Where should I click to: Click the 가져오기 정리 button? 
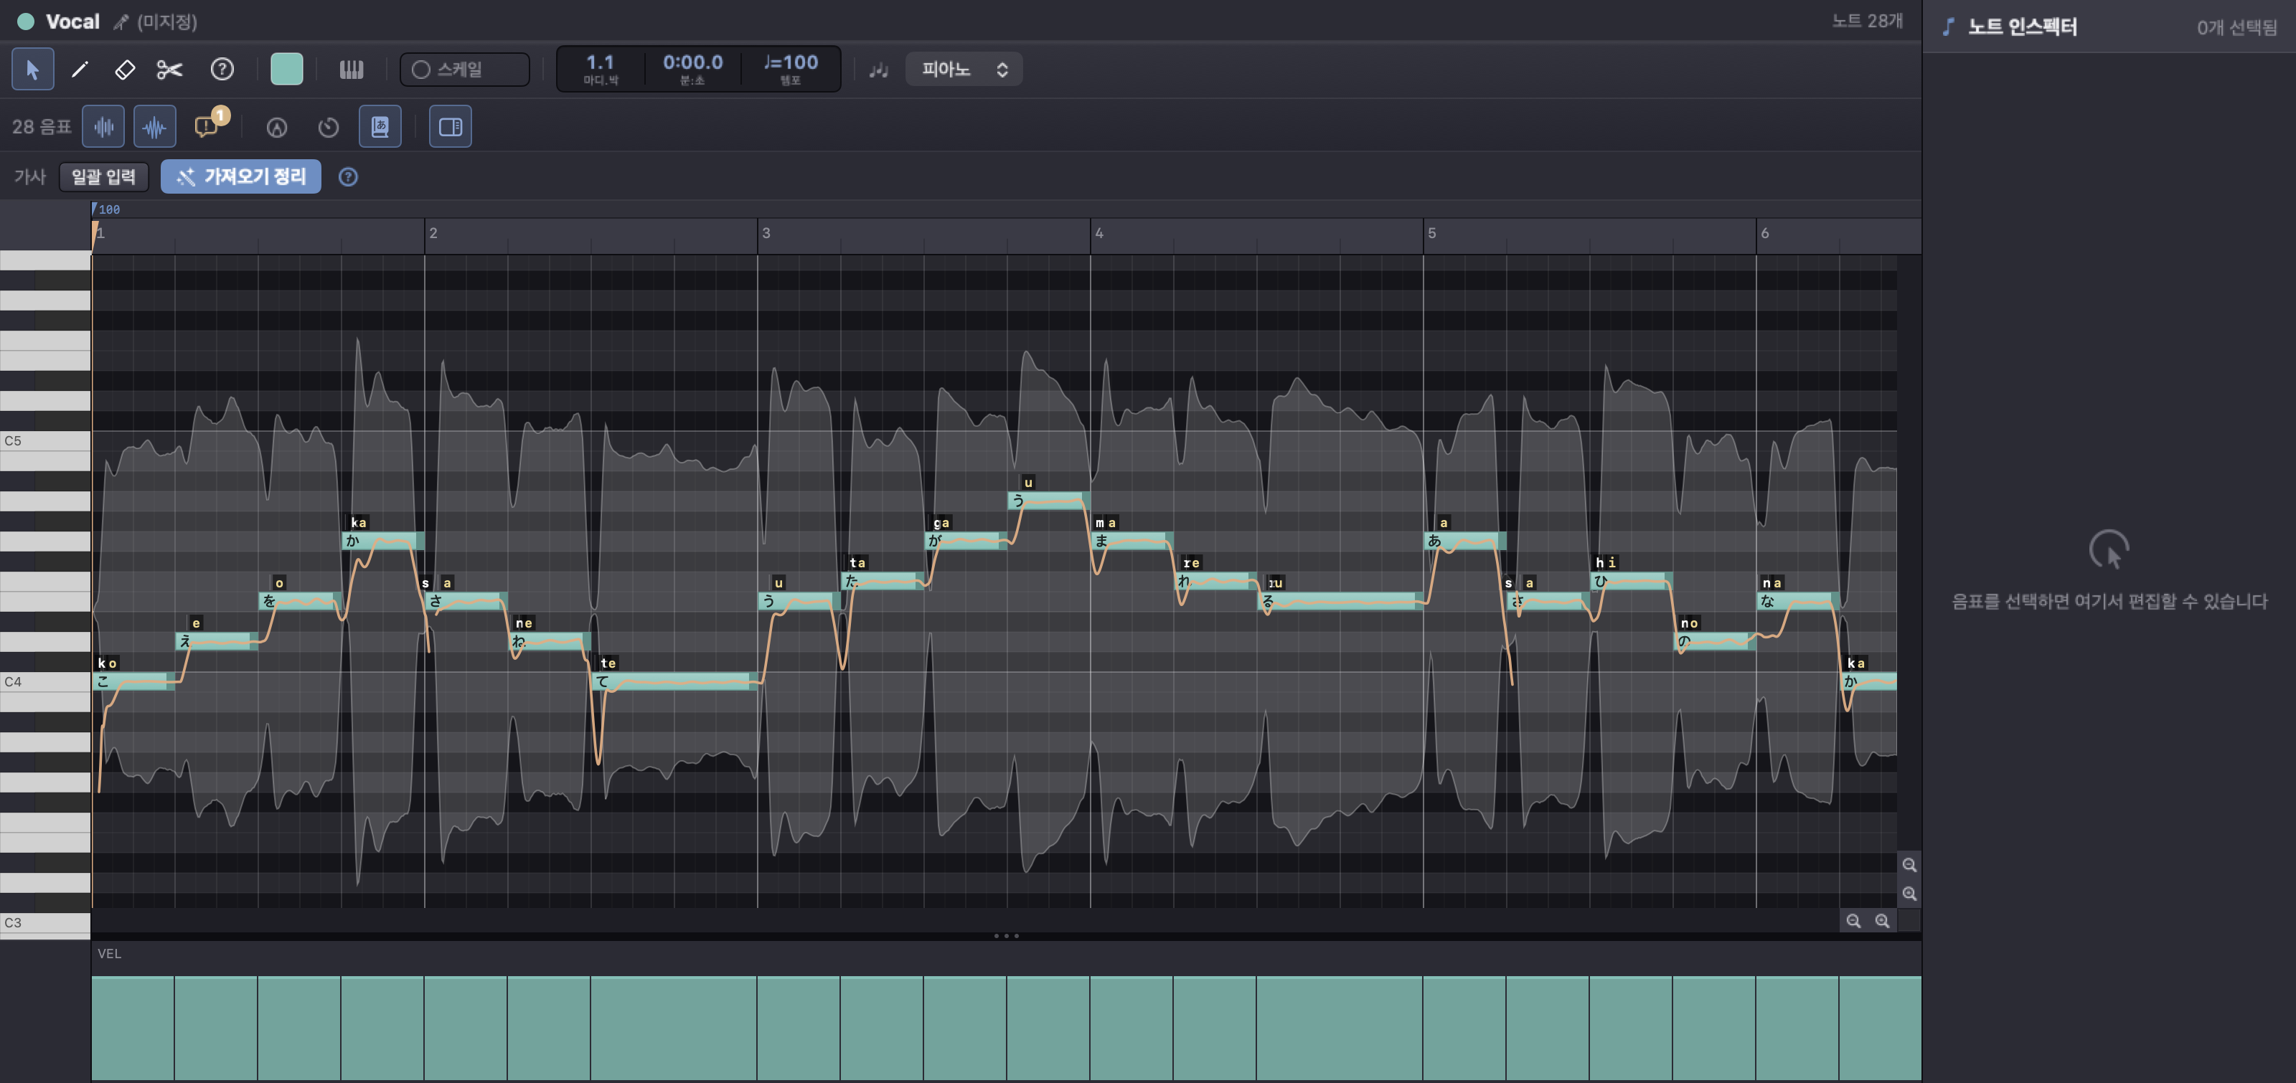[x=240, y=176]
